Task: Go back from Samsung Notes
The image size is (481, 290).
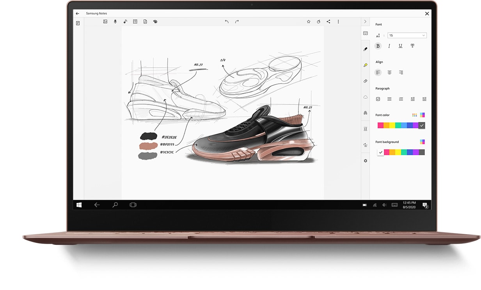Action: [78, 13]
